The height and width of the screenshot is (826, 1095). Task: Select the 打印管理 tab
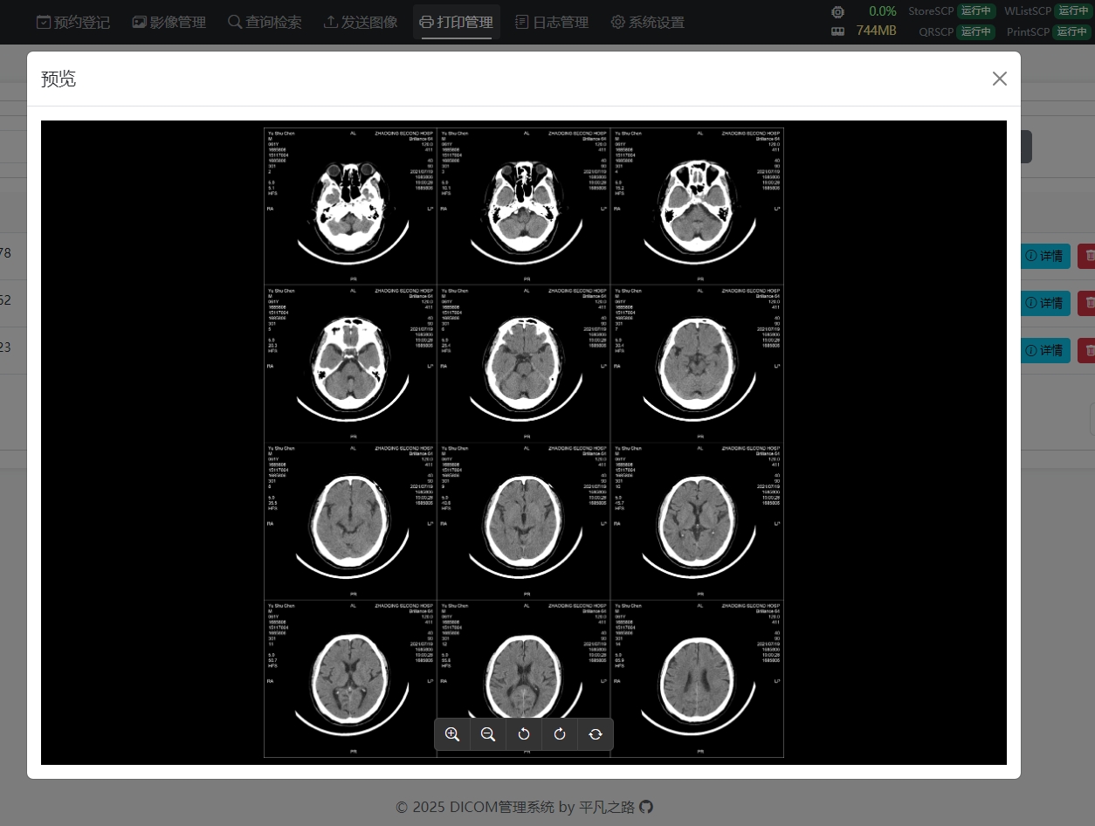pyautogui.click(x=456, y=22)
